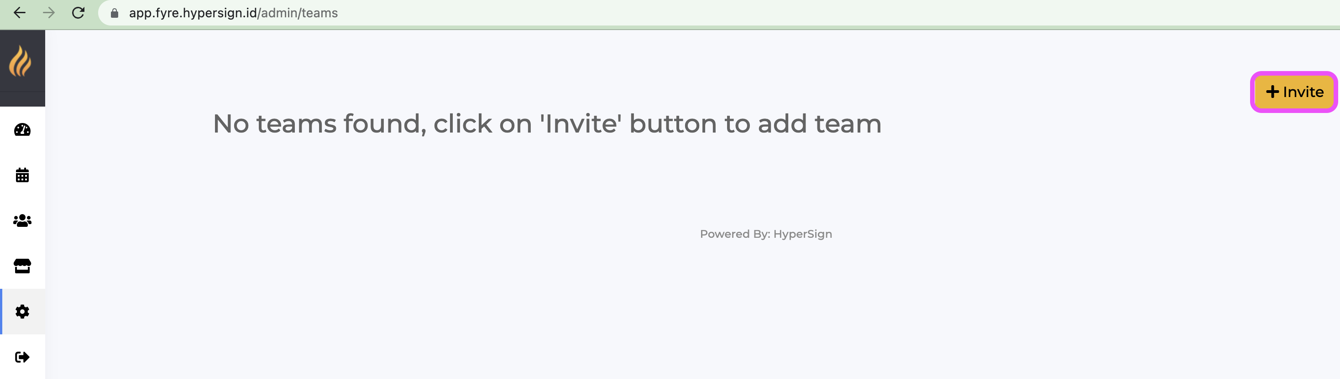Click the orange flame logo

pyautogui.click(x=20, y=61)
